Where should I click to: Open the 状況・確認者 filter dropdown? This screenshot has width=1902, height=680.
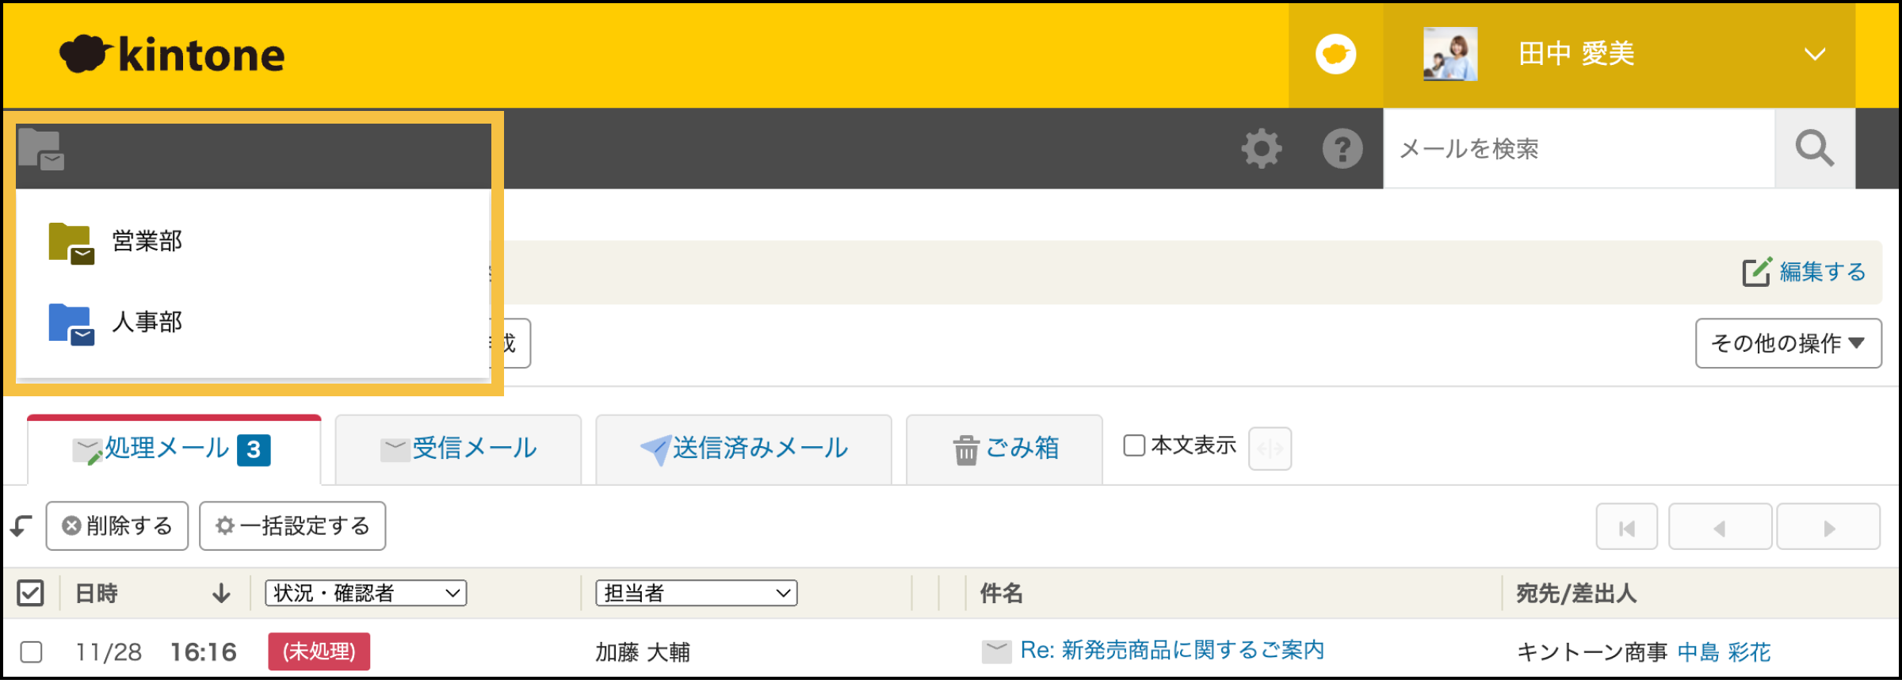click(365, 593)
